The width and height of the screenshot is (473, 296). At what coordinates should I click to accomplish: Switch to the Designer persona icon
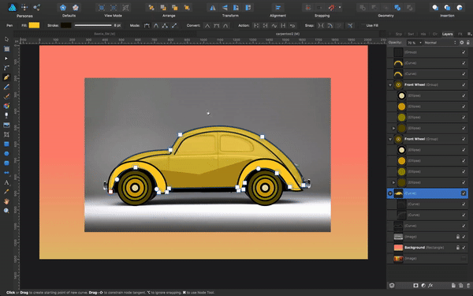13,8
